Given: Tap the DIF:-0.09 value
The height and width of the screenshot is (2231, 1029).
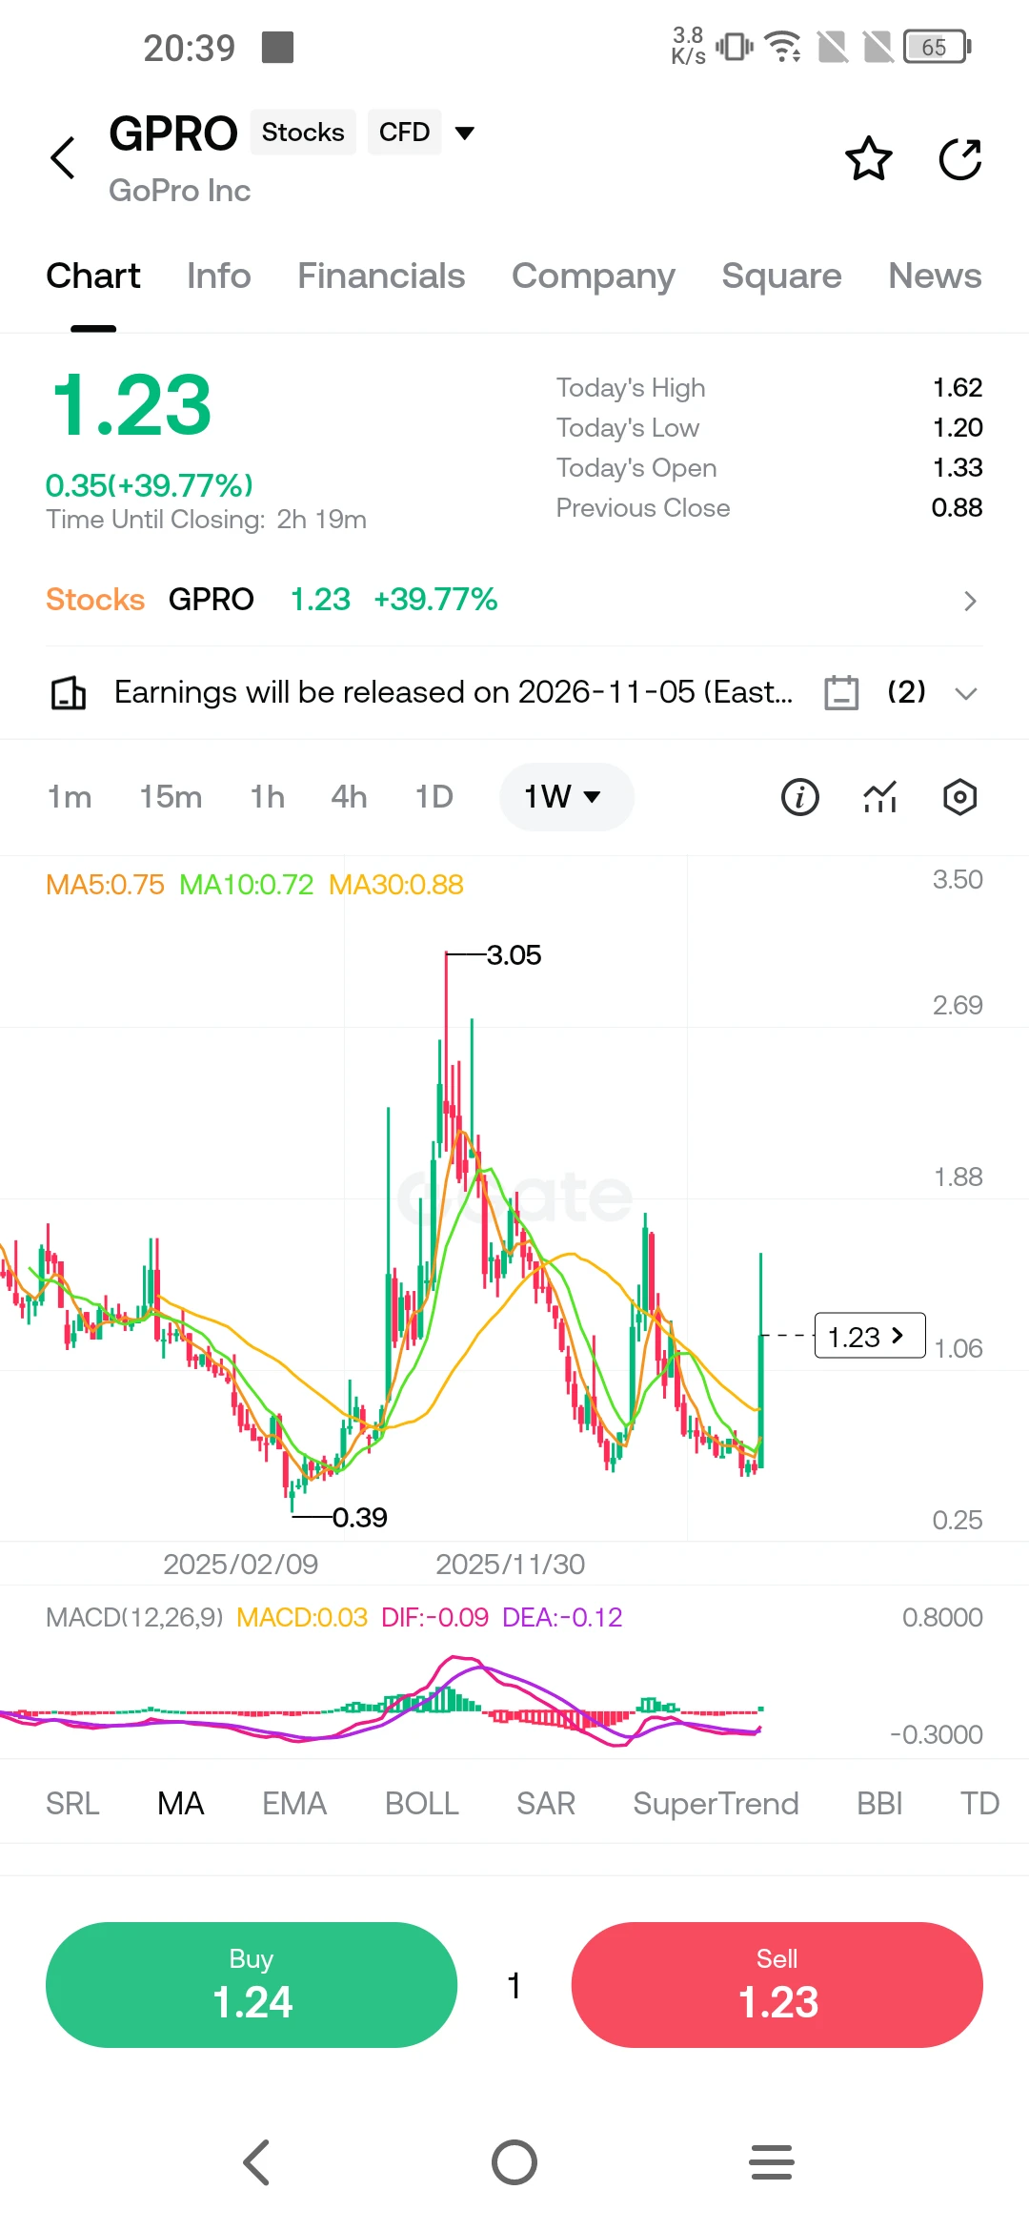Looking at the screenshot, I should pos(434,1618).
